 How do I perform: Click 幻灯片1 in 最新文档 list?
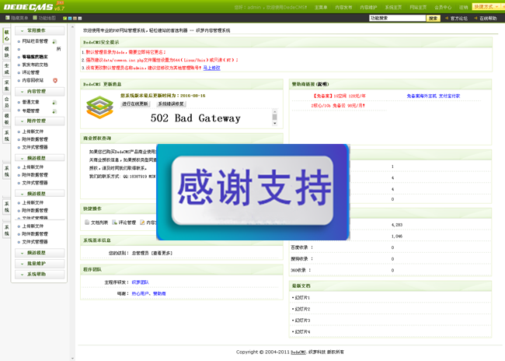point(302,298)
